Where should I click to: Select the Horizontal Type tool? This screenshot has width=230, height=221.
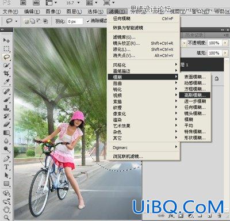6,167
